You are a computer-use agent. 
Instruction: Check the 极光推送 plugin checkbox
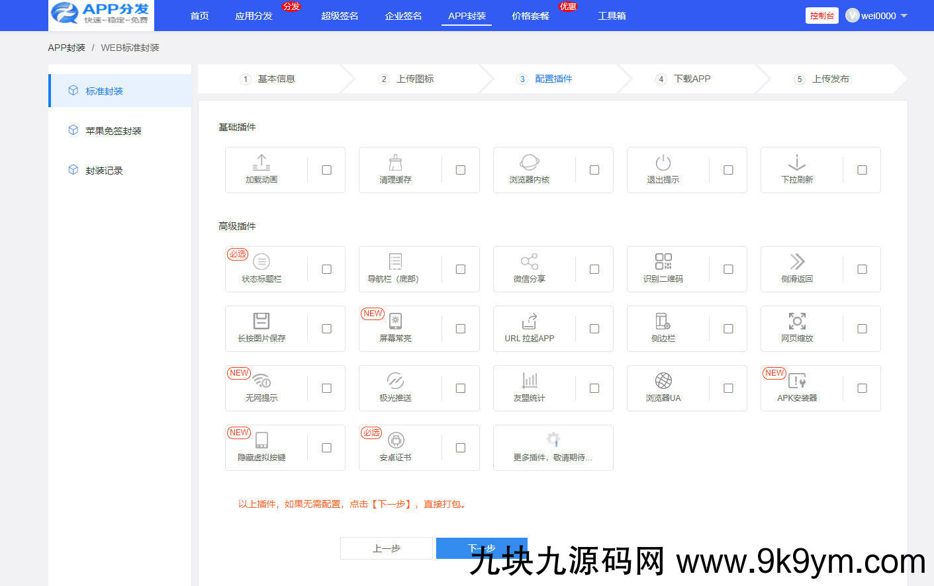pos(460,388)
